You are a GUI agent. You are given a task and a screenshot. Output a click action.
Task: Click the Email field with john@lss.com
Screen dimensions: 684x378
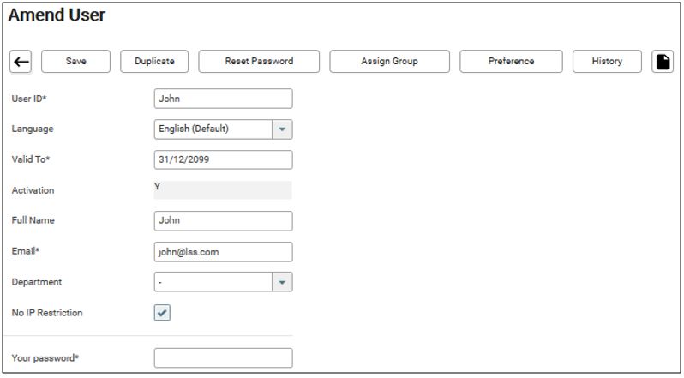point(223,252)
